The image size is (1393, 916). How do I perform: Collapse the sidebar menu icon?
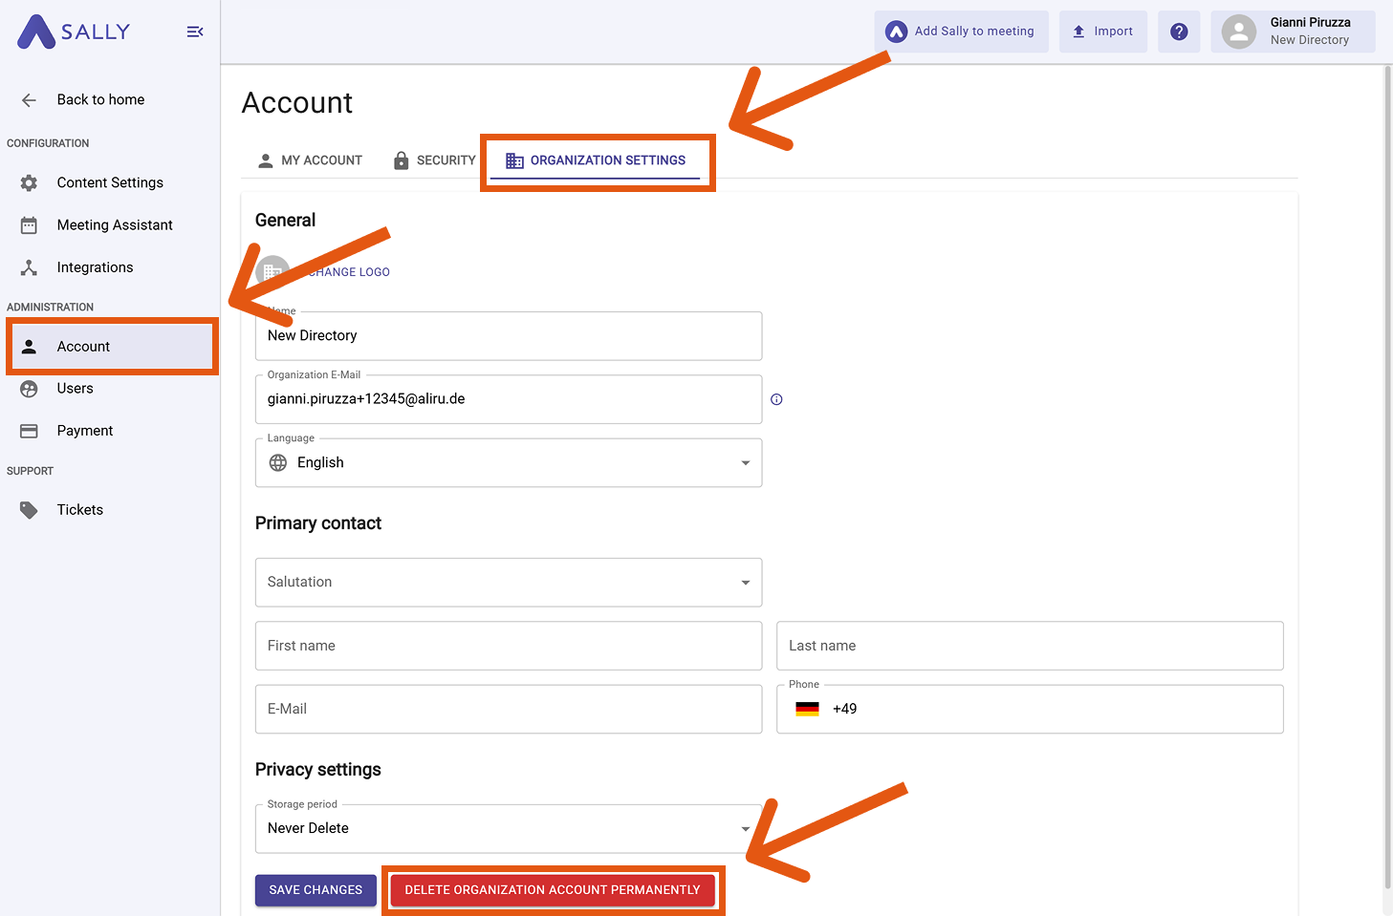(x=195, y=32)
